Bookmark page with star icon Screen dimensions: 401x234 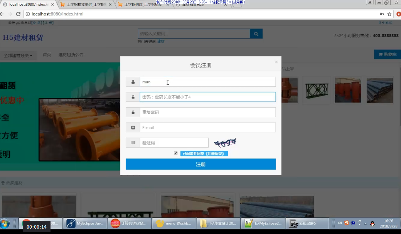click(x=389, y=14)
